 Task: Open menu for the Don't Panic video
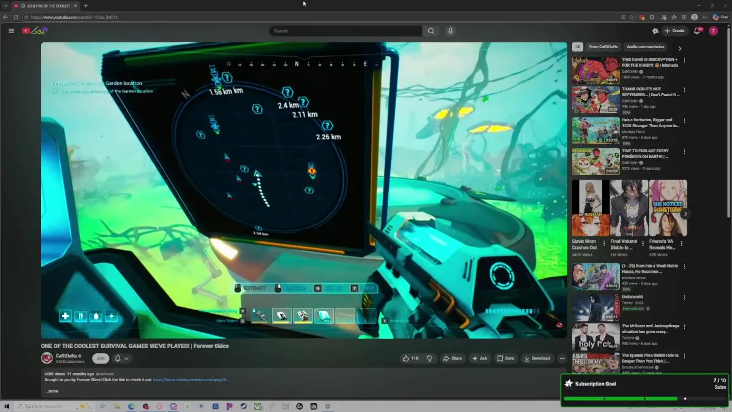(x=685, y=90)
